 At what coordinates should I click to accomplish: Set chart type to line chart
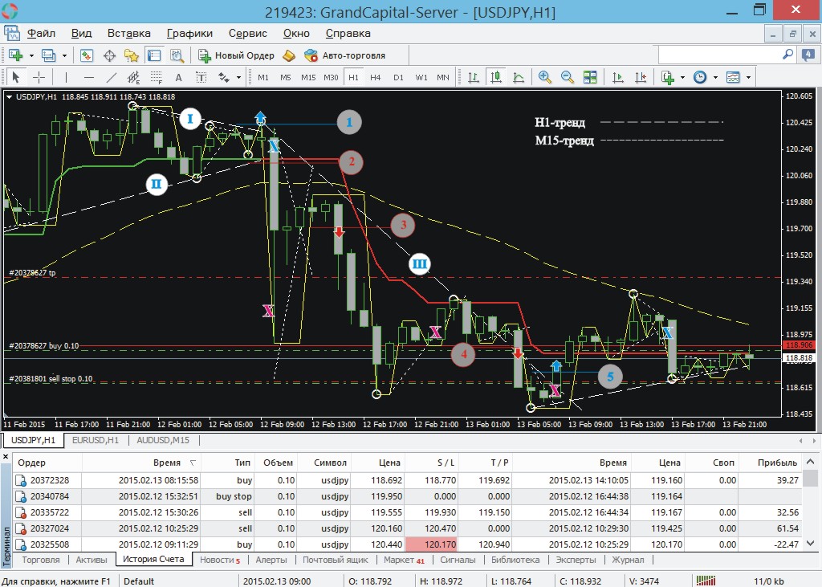(519, 78)
